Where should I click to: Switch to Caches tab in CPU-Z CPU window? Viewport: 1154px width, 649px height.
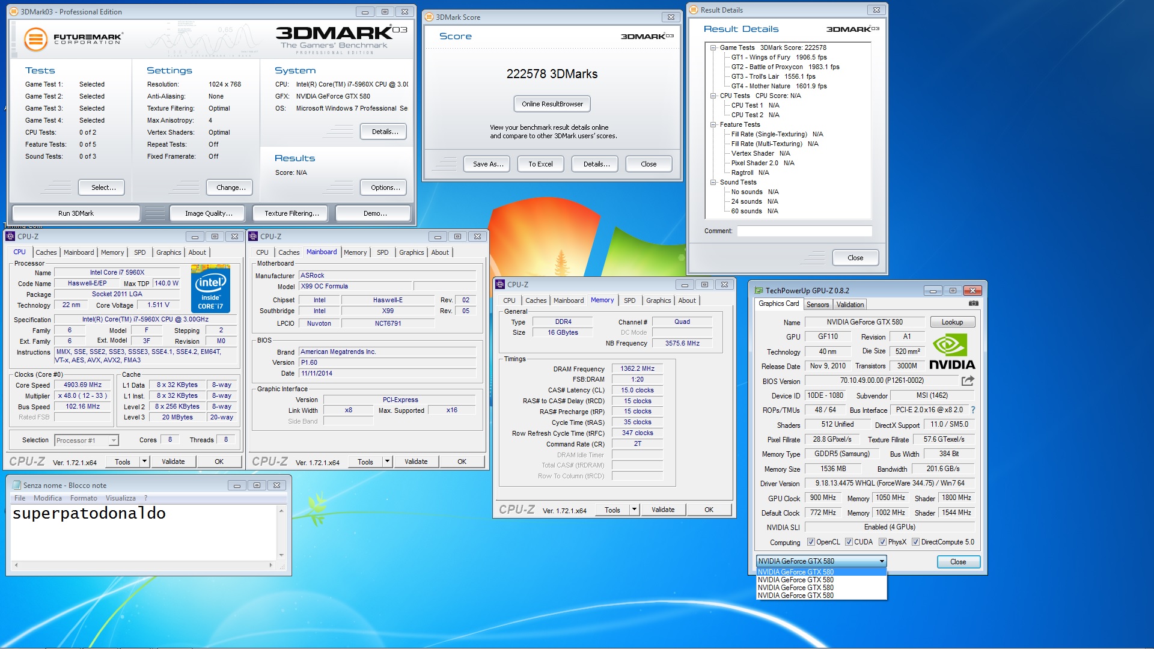click(x=46, y=252)
